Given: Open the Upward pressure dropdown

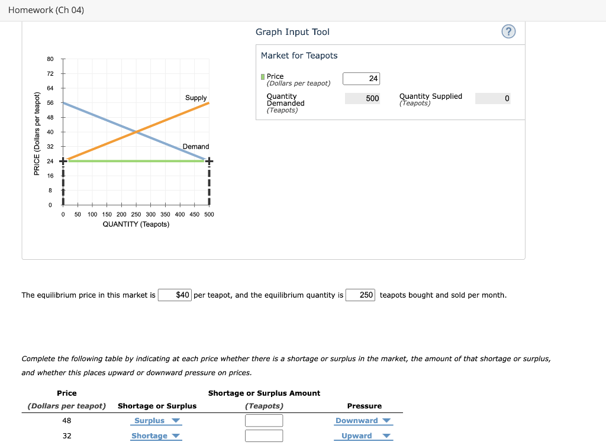Looking at the screenshot, I should [363, 436].
